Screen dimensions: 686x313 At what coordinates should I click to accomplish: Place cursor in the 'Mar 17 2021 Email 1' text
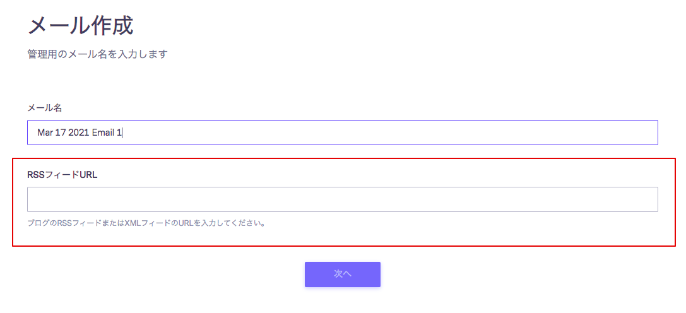[x=80, y=133]
